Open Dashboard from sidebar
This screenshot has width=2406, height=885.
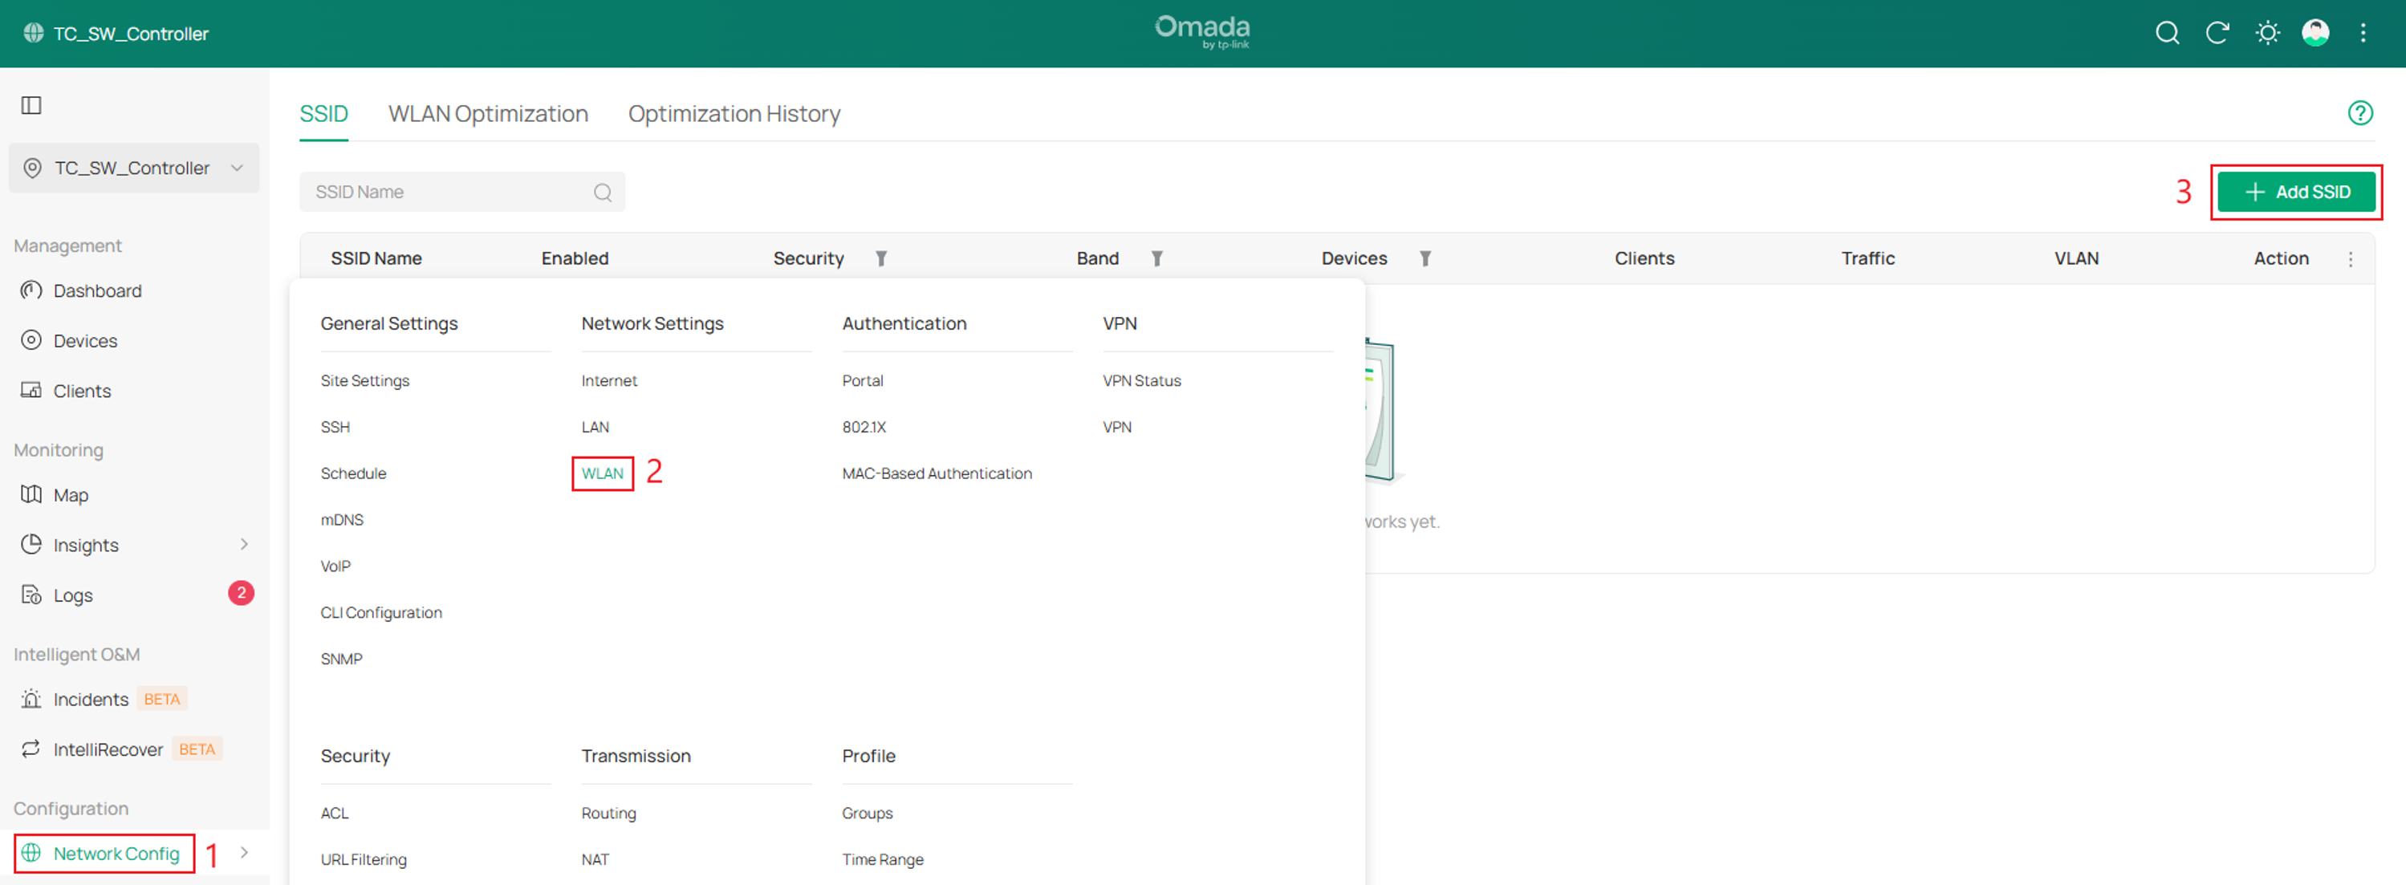pos(97,290)
